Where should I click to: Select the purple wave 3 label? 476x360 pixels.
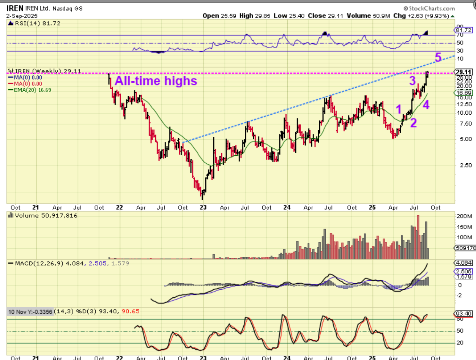[x=412, y=81]
